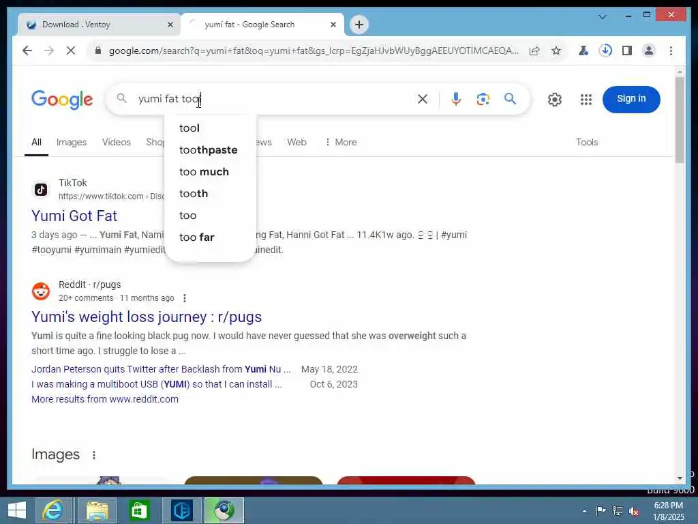Open a new browser tab

click(359, 25)
